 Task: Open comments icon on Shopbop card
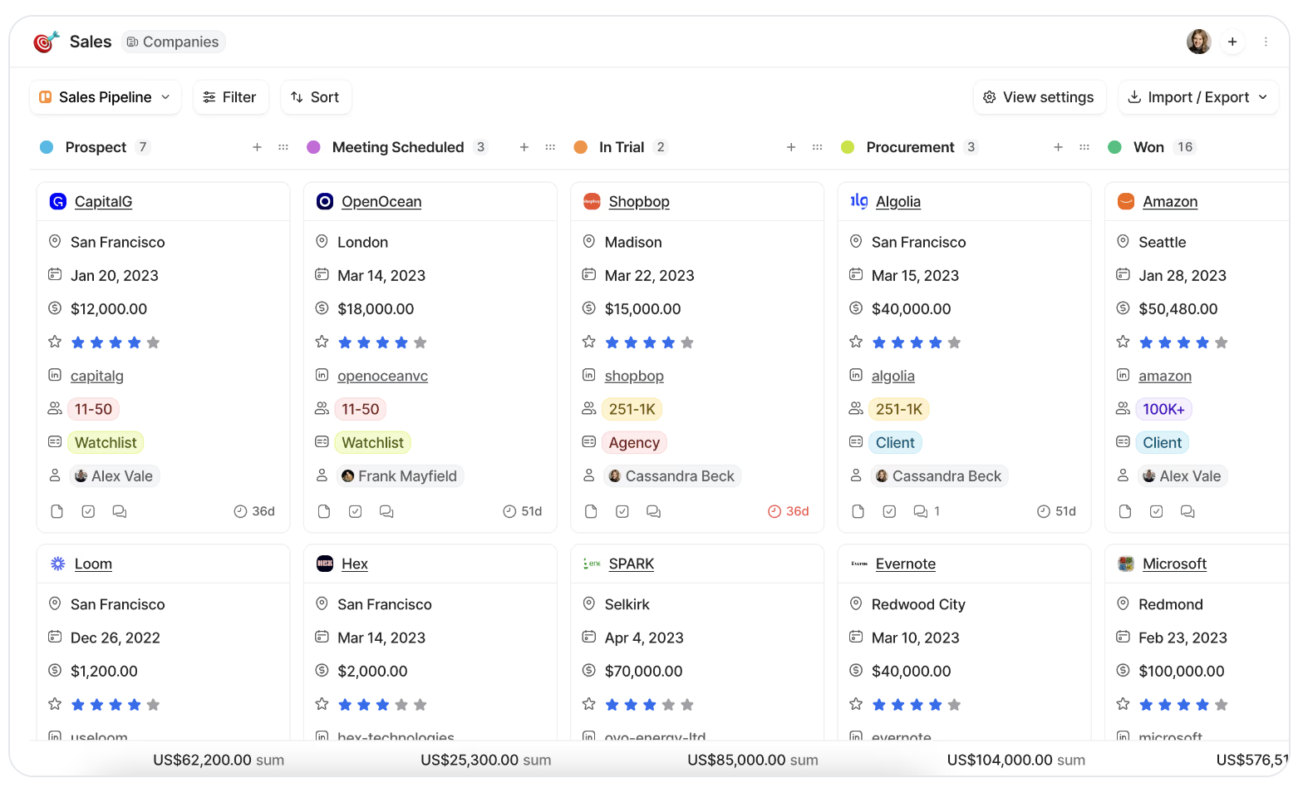[654, 511]
